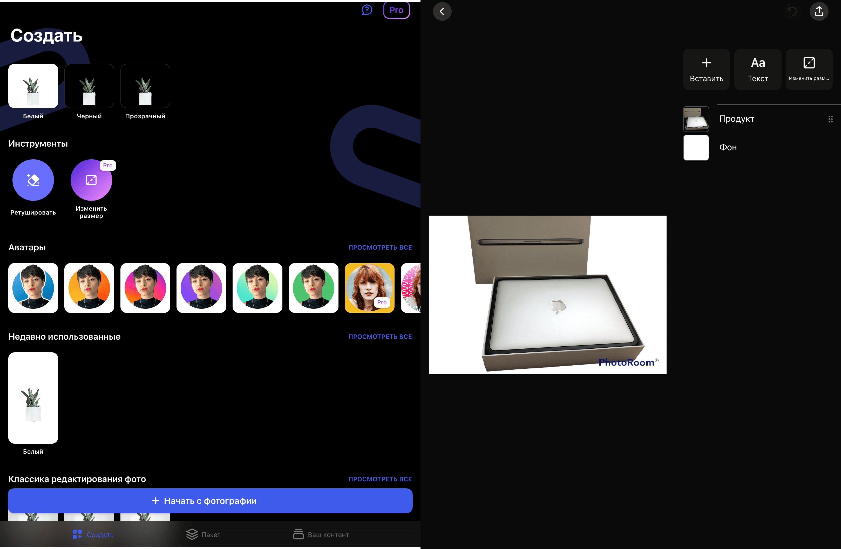
Task: Click the share/export icon
Action: 819,12
